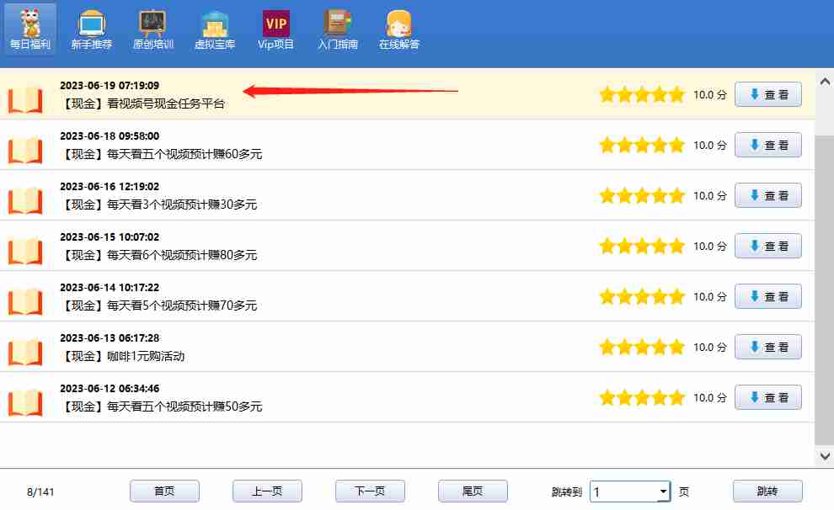Click book icon of 2023-06-15 10:07:02 entry
834x510 pixels.
25,251
